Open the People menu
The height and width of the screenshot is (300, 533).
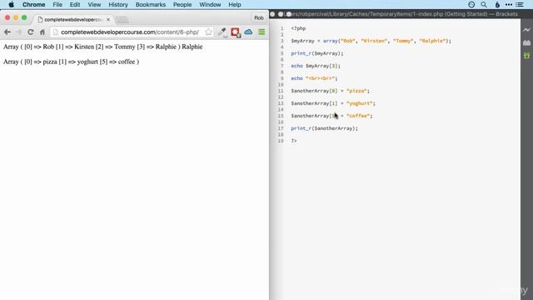point(182,4)
